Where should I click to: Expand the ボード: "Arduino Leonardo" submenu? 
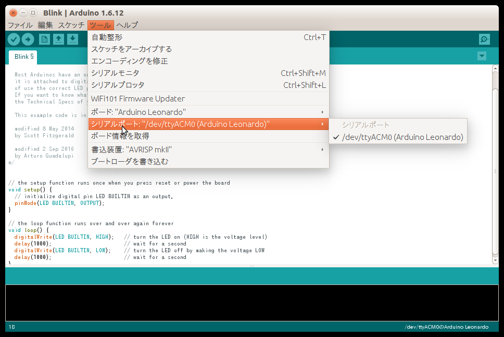click(x=208, y=112)
